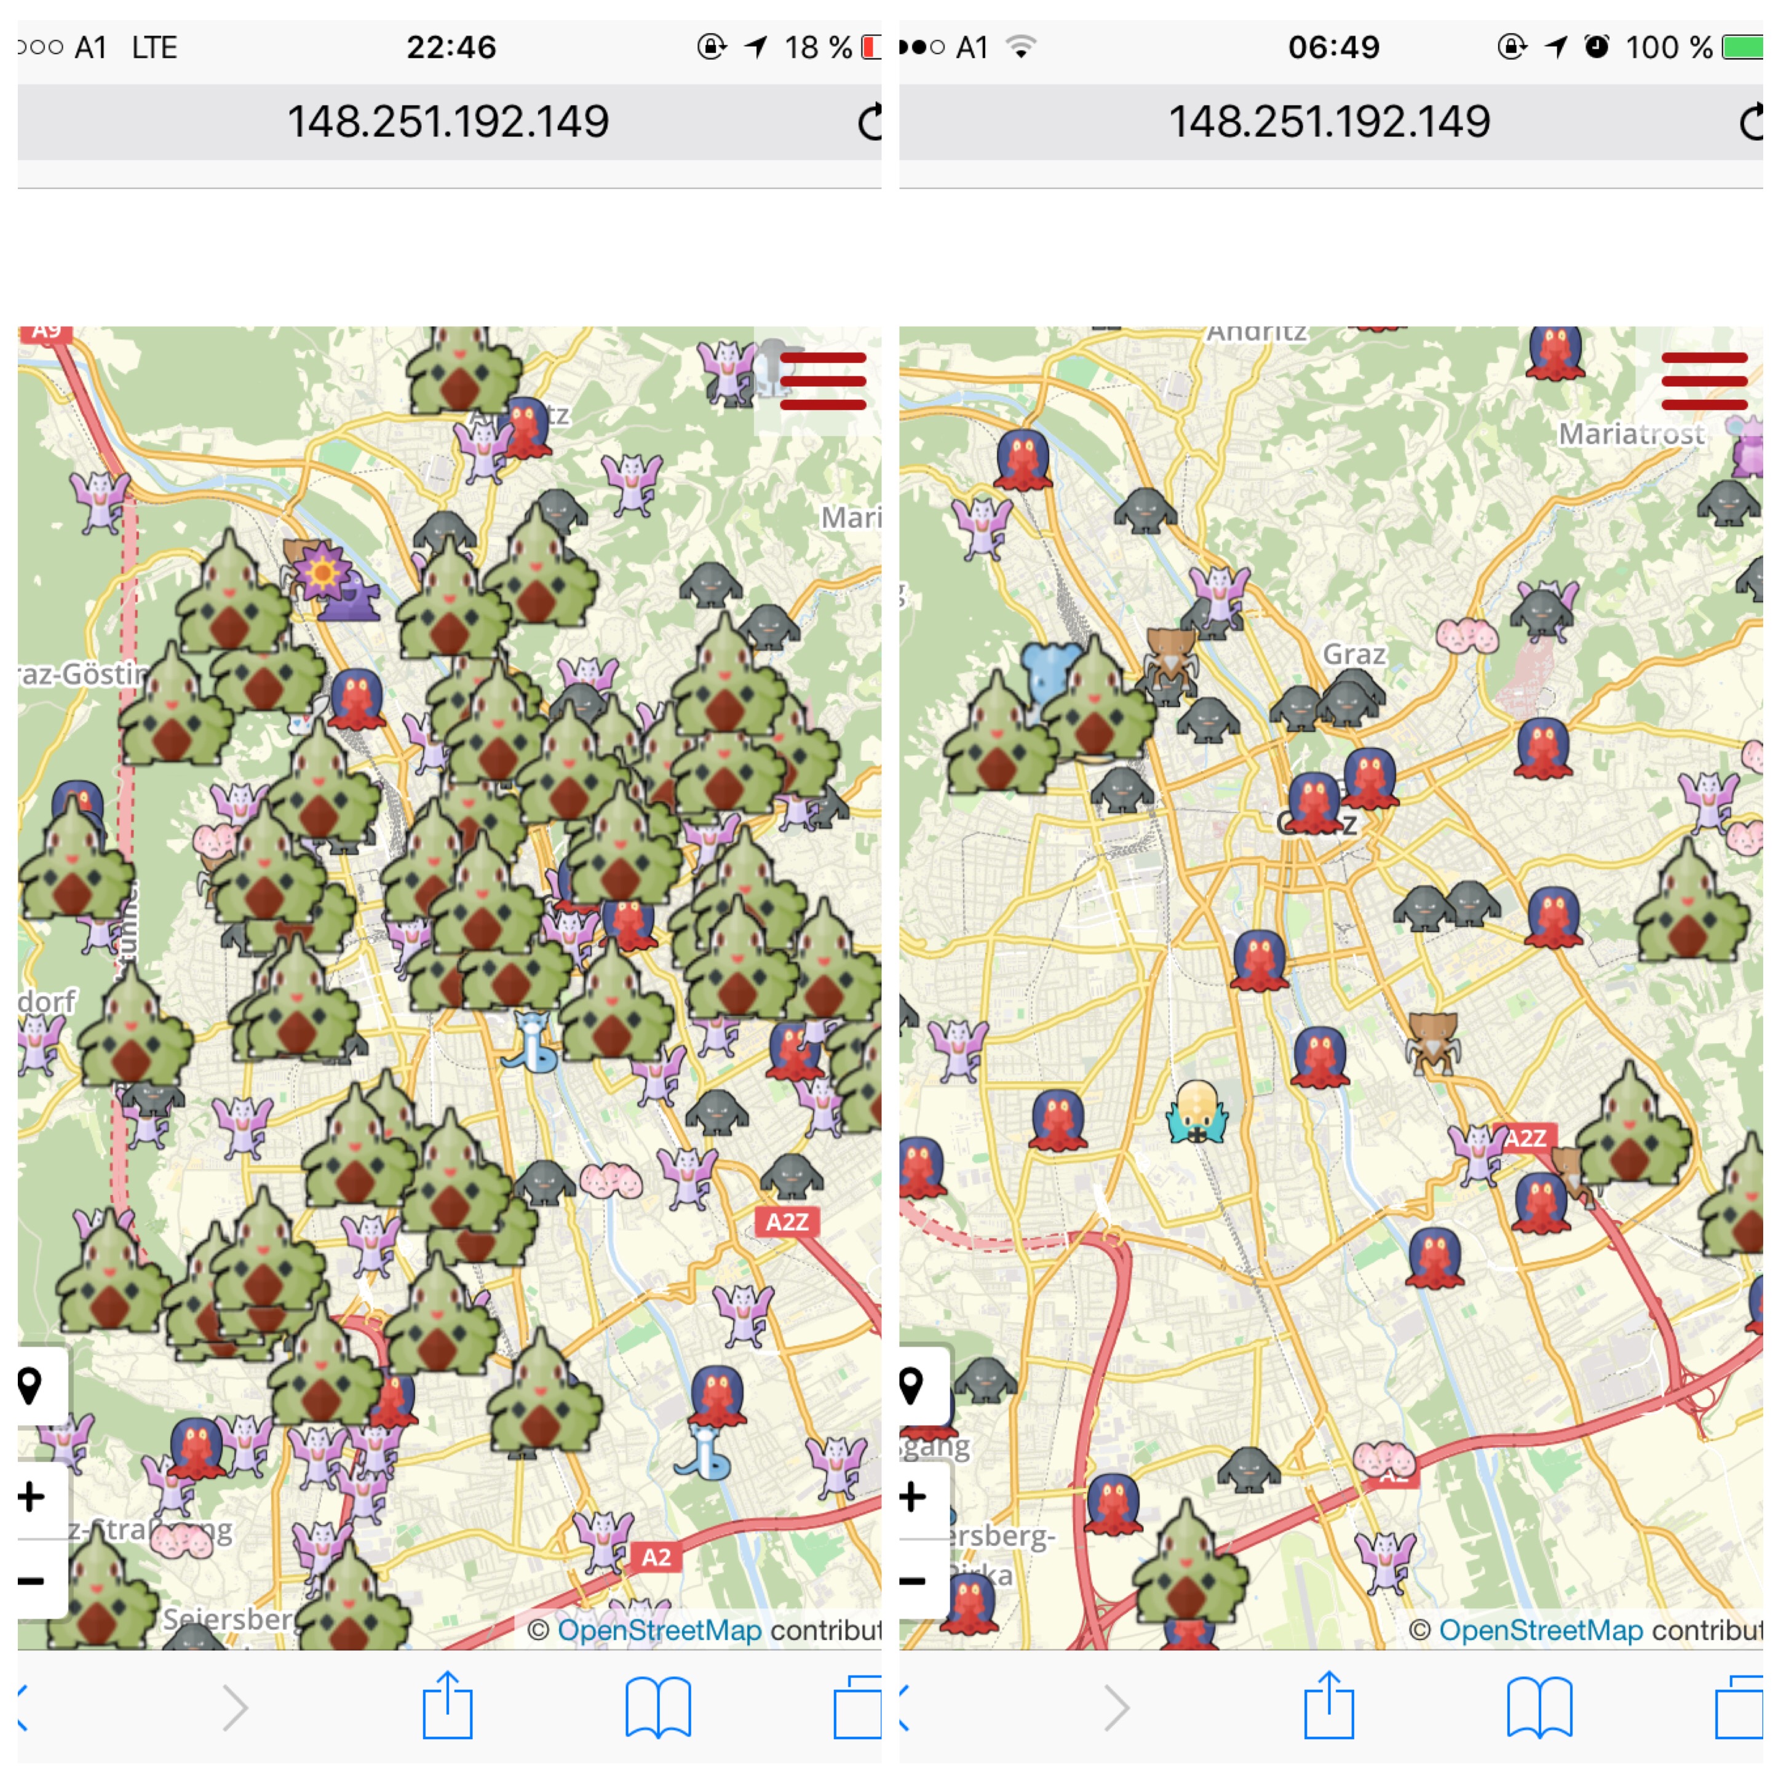Tap the alarm clock icon in right status bar
Image resolution: width=1781 pixels, height=1781 pixels.
pos(1597,46)
